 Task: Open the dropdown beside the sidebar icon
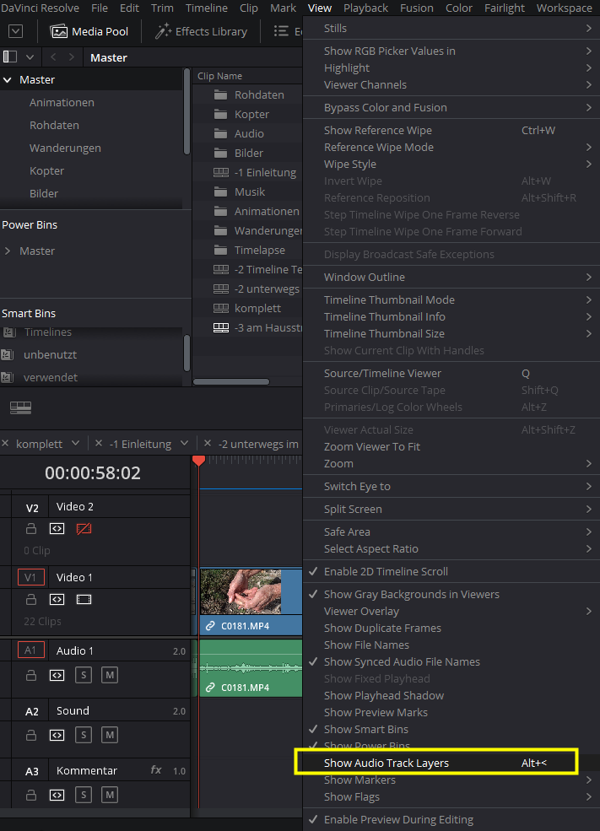30,57
